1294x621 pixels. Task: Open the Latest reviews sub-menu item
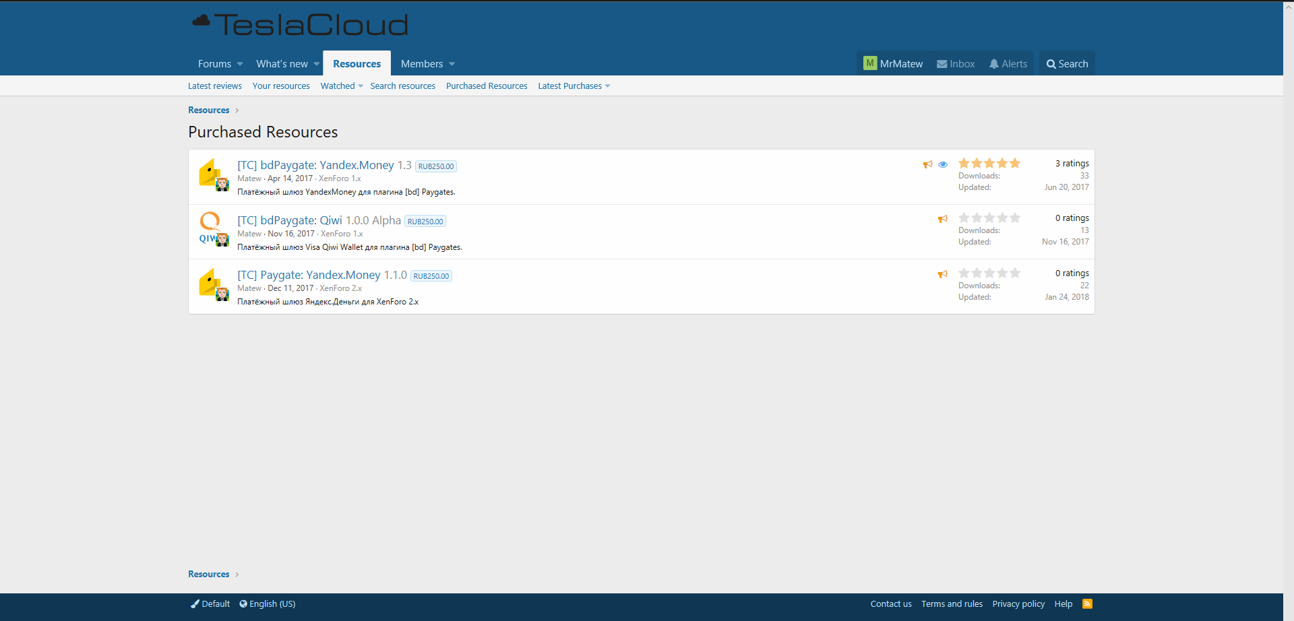214,86
